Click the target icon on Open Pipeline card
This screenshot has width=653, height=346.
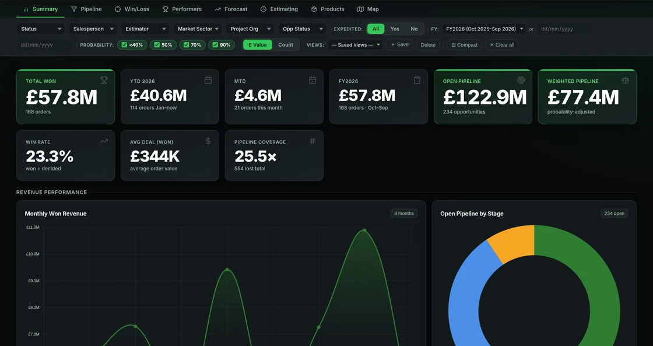[x=521, y=80]
